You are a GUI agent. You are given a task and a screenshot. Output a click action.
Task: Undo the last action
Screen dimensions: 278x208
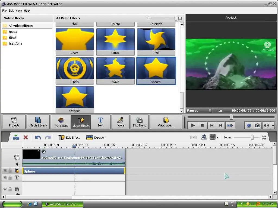coord(38,137)
